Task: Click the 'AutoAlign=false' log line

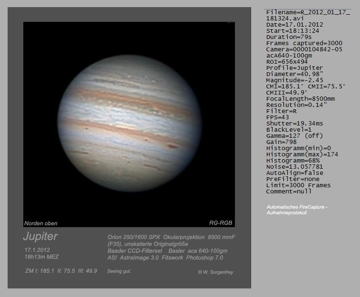Action: 294,173
